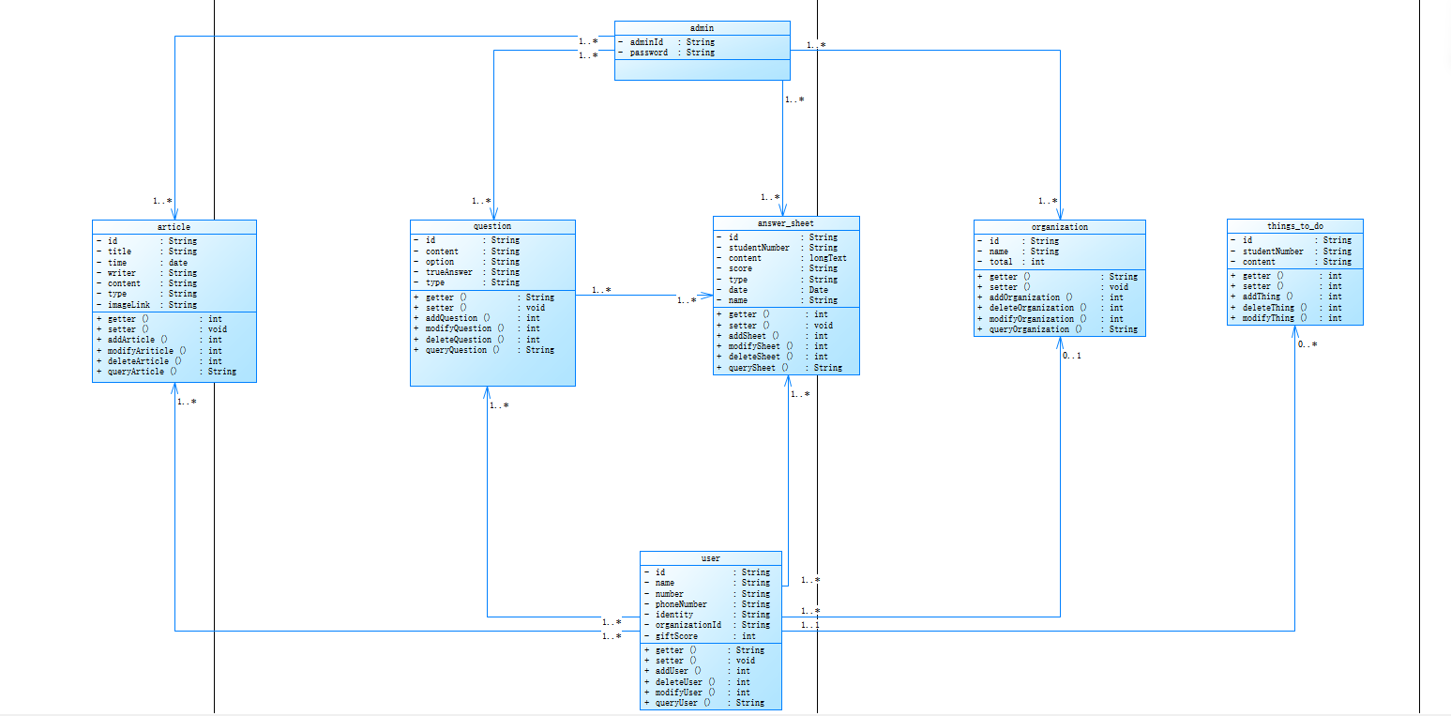
Task: Select the admin class title
Action: coord(702,28)
